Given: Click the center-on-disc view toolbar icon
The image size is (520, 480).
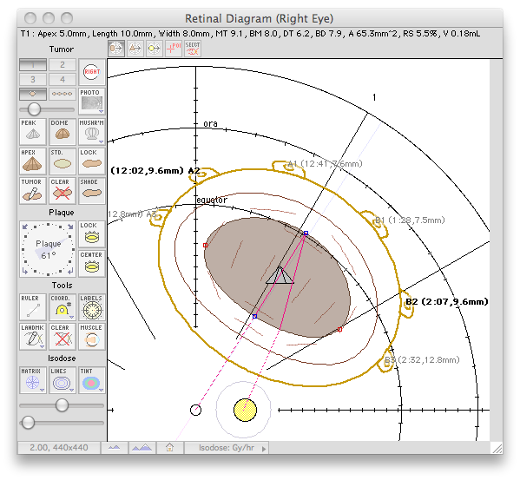Looking at the screenshot, I should [155, 49].
